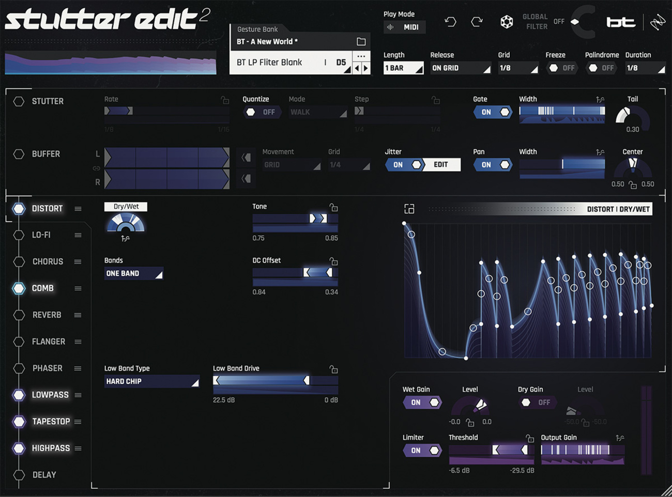Select the DELAY effect module
Screen dimensions: 672x497
44,475
